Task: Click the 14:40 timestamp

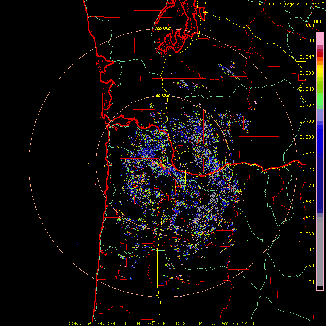Action: (x=250, y=323)
